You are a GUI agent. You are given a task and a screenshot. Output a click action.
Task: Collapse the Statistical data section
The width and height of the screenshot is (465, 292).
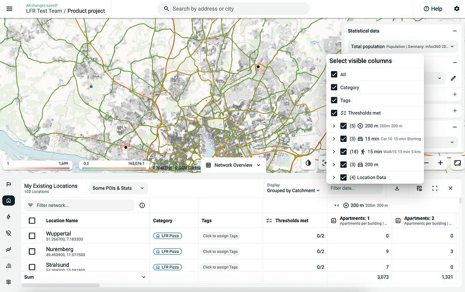(455, 31)
